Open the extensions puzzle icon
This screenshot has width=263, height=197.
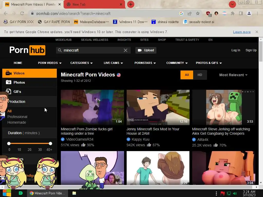[x=233, y=13]
